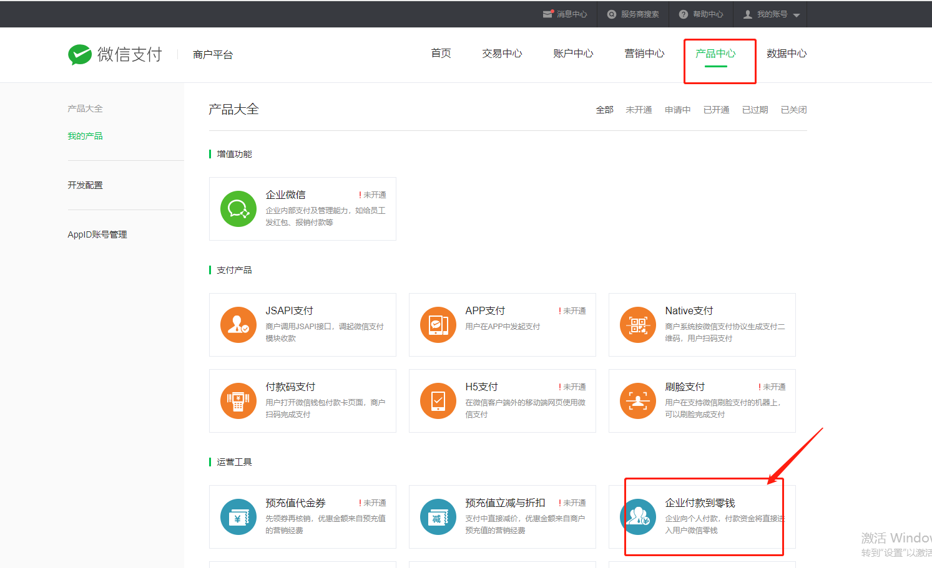
Task: Filter products by 已过期
Action: tap(755, 110)
